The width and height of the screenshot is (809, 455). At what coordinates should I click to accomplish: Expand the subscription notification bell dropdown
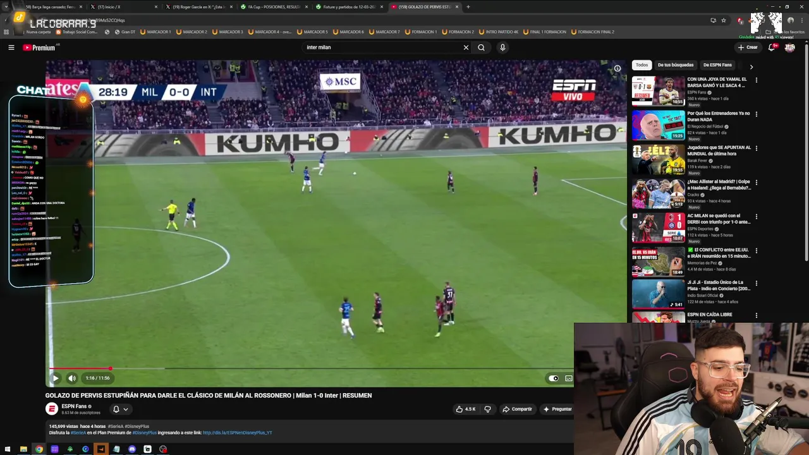[x=120, y=409]
